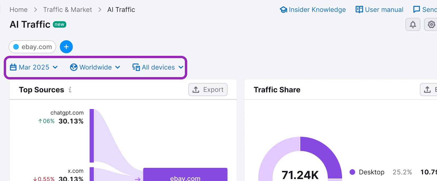Click the purple Desktop legend dot
The image size is (437, 181).
352,172
